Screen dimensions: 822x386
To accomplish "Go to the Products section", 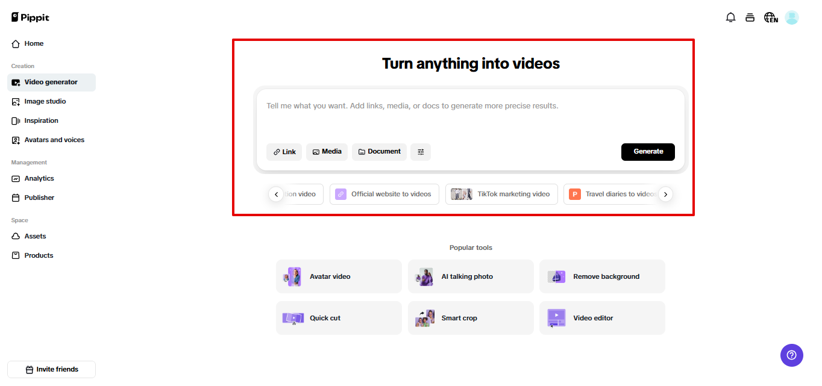I will click(38, 255).
